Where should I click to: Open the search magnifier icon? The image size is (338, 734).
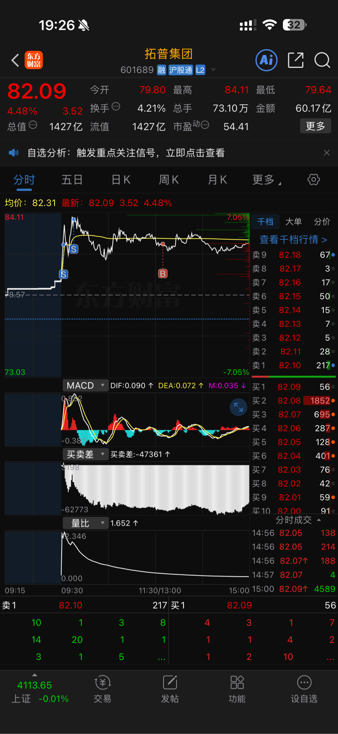pos(322,60)
